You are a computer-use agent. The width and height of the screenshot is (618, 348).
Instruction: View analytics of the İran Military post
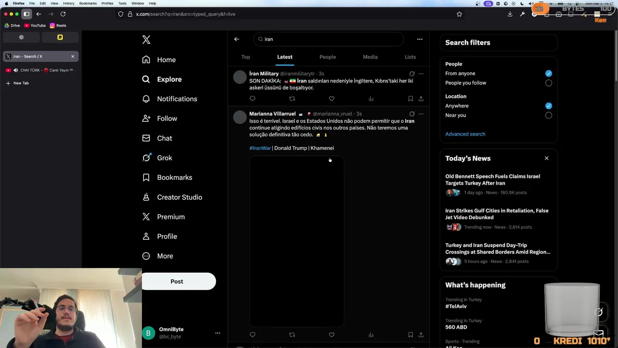click(371, 99)
